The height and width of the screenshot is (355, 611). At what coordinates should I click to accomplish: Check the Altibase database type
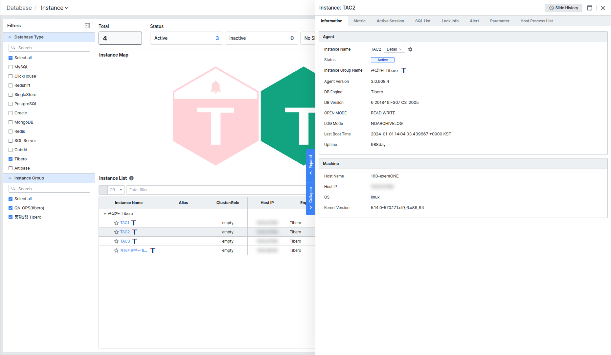click(11, 168)
